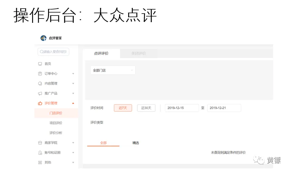Click the 评价管理 thumbs-up icon
This screenshot has height=173, width=290.
click(40, 103)
